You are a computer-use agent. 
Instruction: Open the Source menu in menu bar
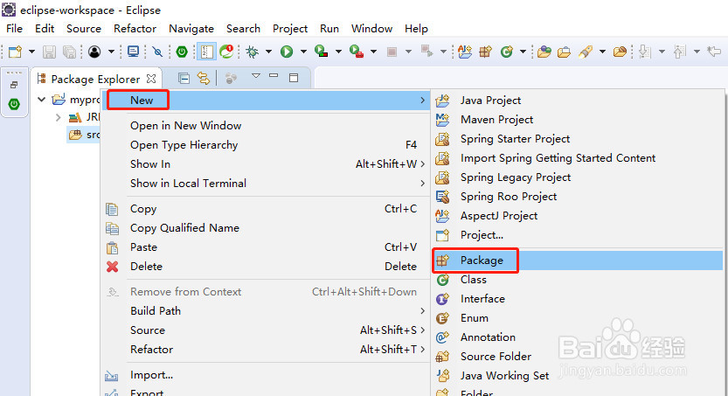point(84,29)
